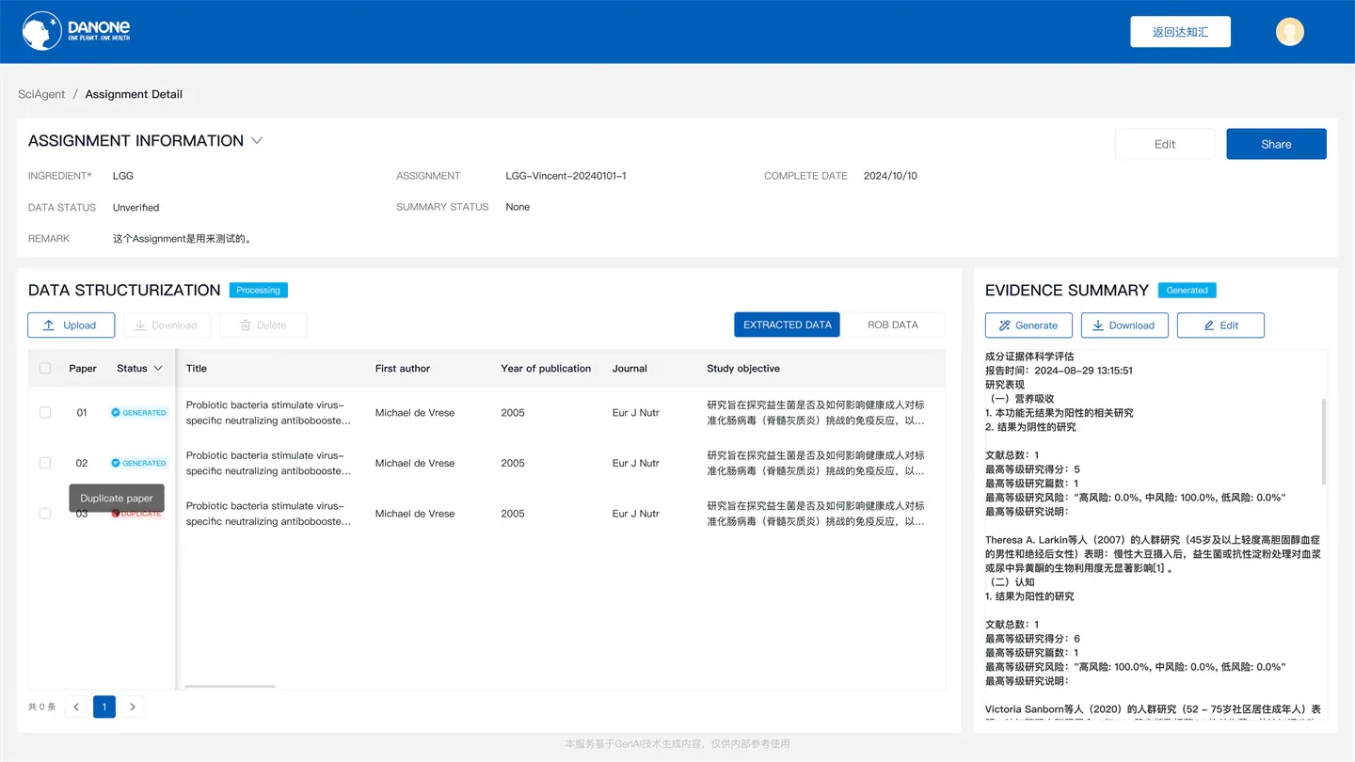Click the Unverified data status value
This screenshot has height=762, width=1355.
136,208
